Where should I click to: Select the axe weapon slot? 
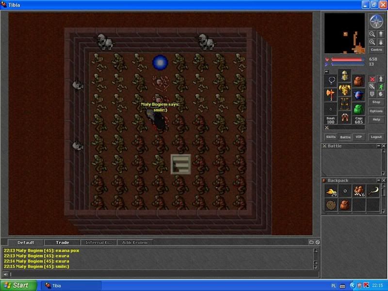(331, 95)
